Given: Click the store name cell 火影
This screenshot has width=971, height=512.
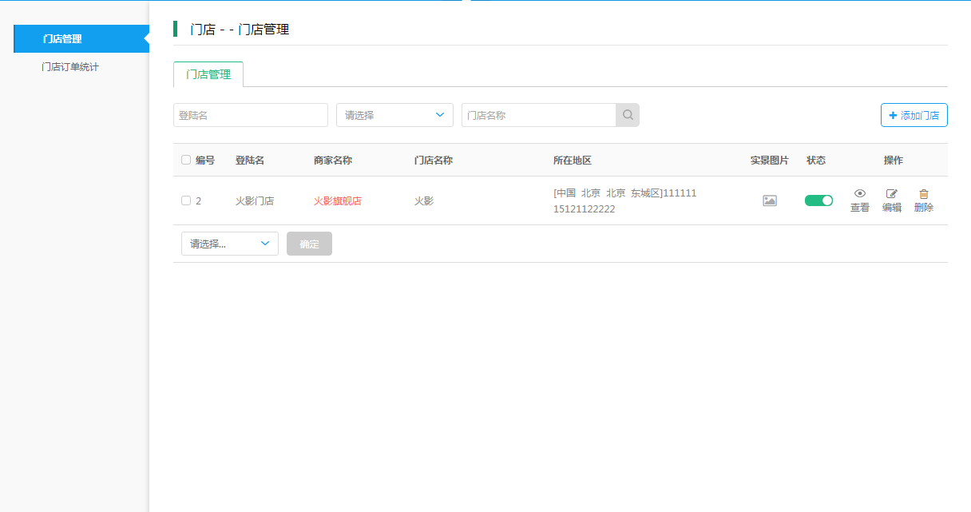Looking at the screenshot, I should point(424,201).
